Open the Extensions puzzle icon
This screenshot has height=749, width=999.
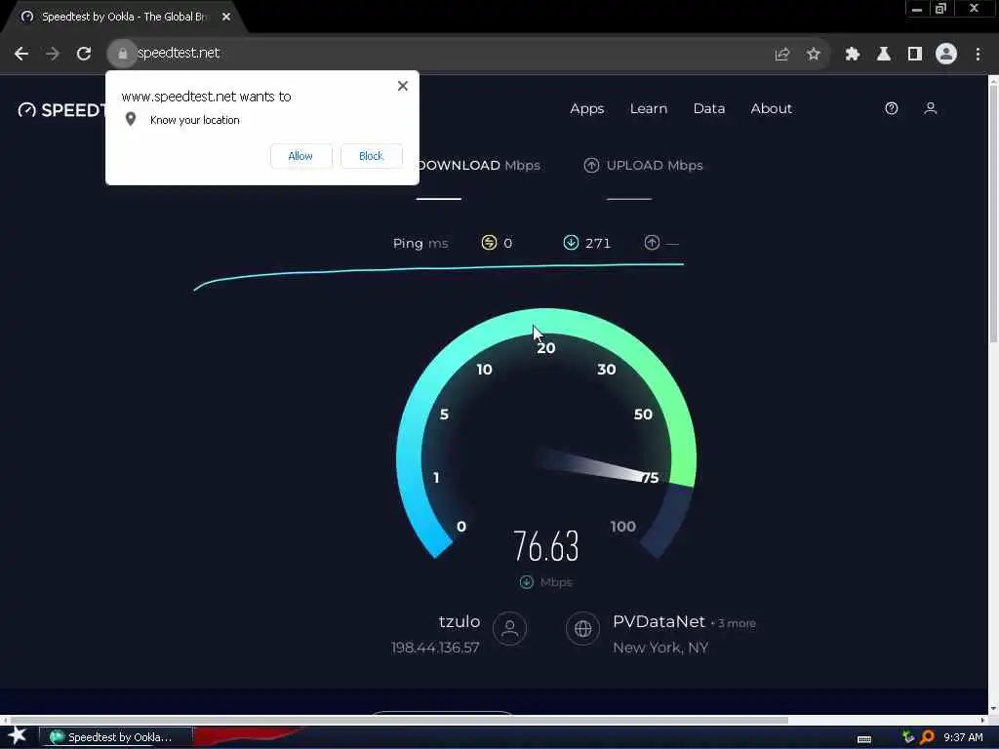852,55
